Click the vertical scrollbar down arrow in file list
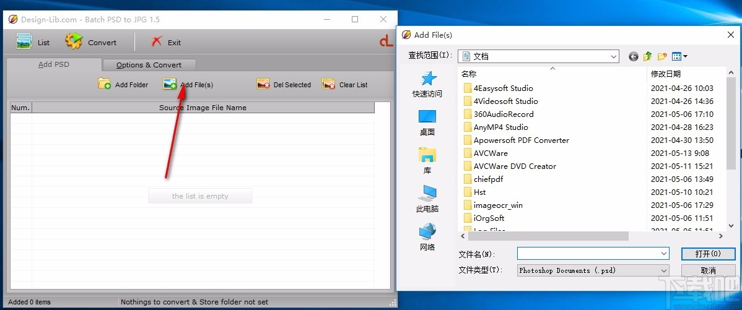 point(731,225)
